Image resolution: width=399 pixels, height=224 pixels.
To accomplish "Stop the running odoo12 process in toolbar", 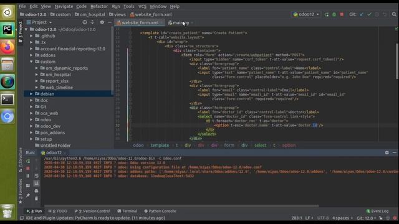I will click(x=342, y=14).
